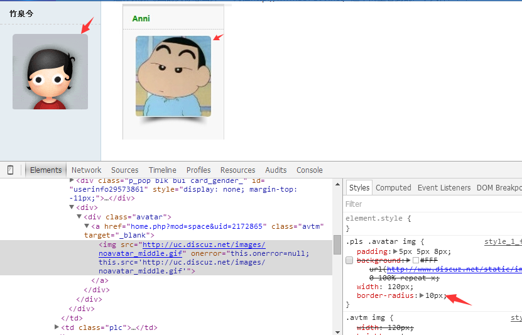
Task: Select the closing </td> tag row
Action: pyautogui.click(x=72, y=317)
